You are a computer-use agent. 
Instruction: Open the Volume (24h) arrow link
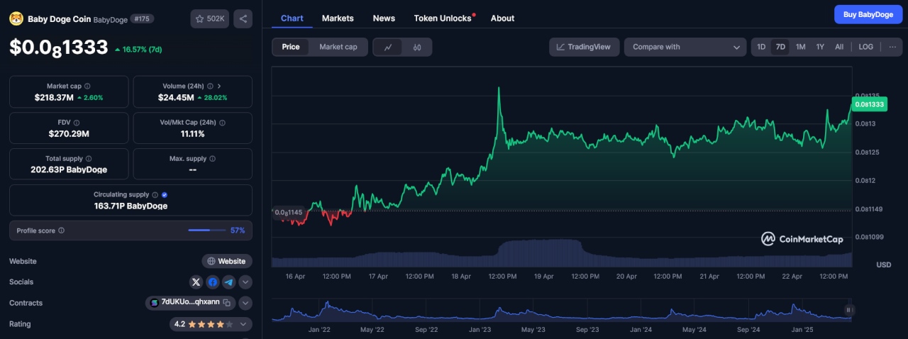tap(219, 86)
